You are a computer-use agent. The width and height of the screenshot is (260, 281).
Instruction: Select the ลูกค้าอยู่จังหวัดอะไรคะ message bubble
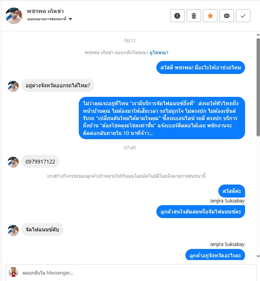click(215, 255)
